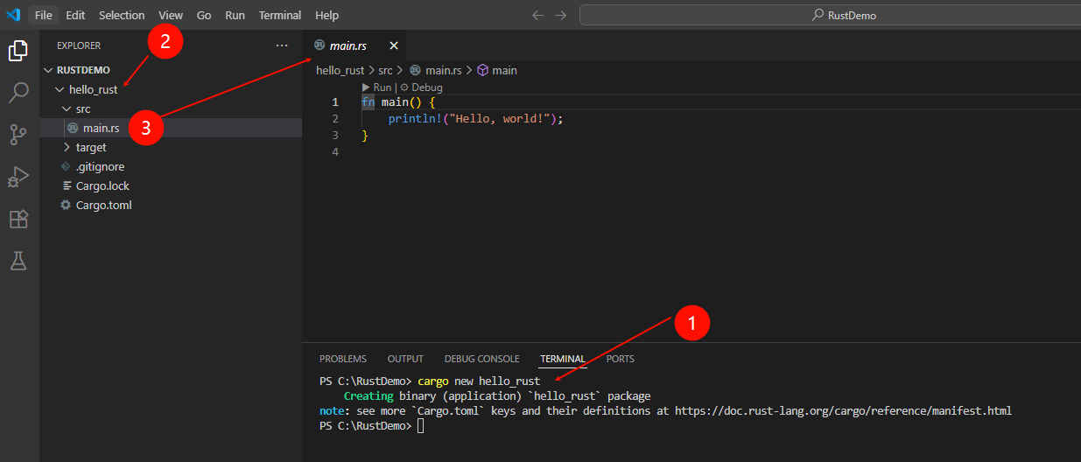The width and height of the screenshot is (1081, 462).
Task: Open the Run and Debug view
Action: (x=18, y=177)
